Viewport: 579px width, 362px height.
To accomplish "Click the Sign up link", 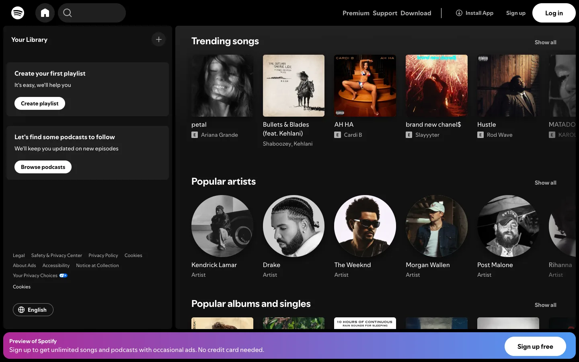I will coord(516,13).
